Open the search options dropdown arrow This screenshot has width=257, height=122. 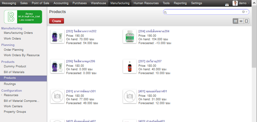click(x=246, y=12)
